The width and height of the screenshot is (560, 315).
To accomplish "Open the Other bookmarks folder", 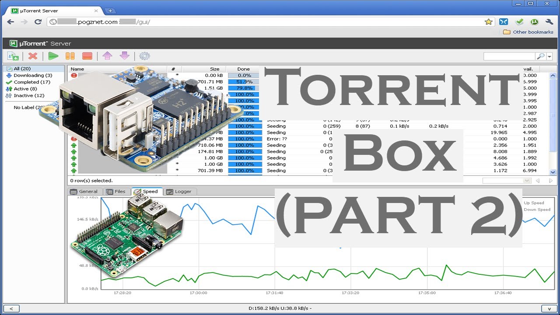I will tap(528, 32).
